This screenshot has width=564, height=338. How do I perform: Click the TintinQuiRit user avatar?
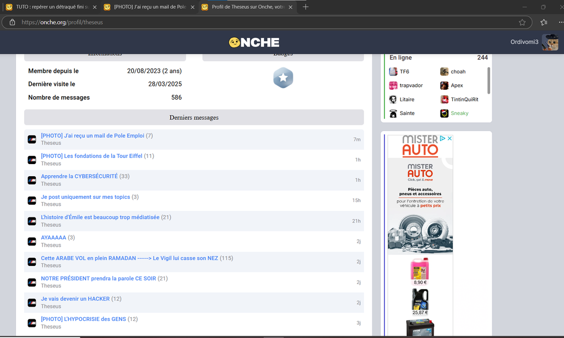[444, 99]
